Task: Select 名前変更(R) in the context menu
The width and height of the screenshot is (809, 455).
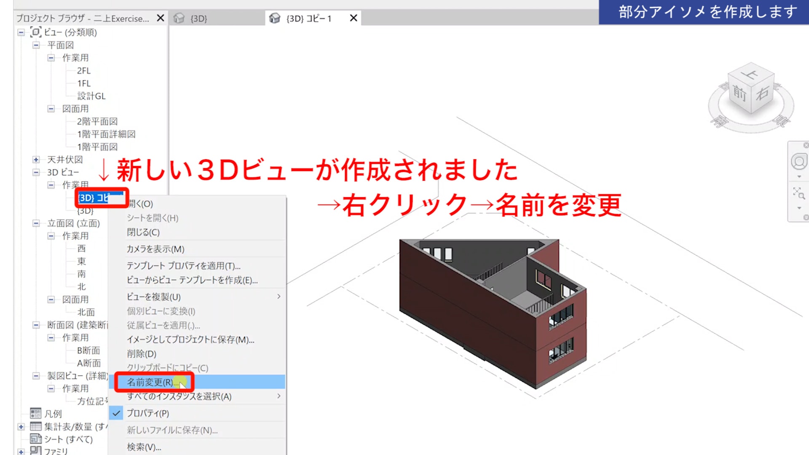Action: tap(150, 382)
